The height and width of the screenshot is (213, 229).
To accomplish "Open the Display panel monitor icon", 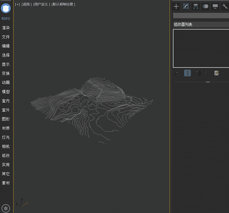I will click(x=215, y=6).
